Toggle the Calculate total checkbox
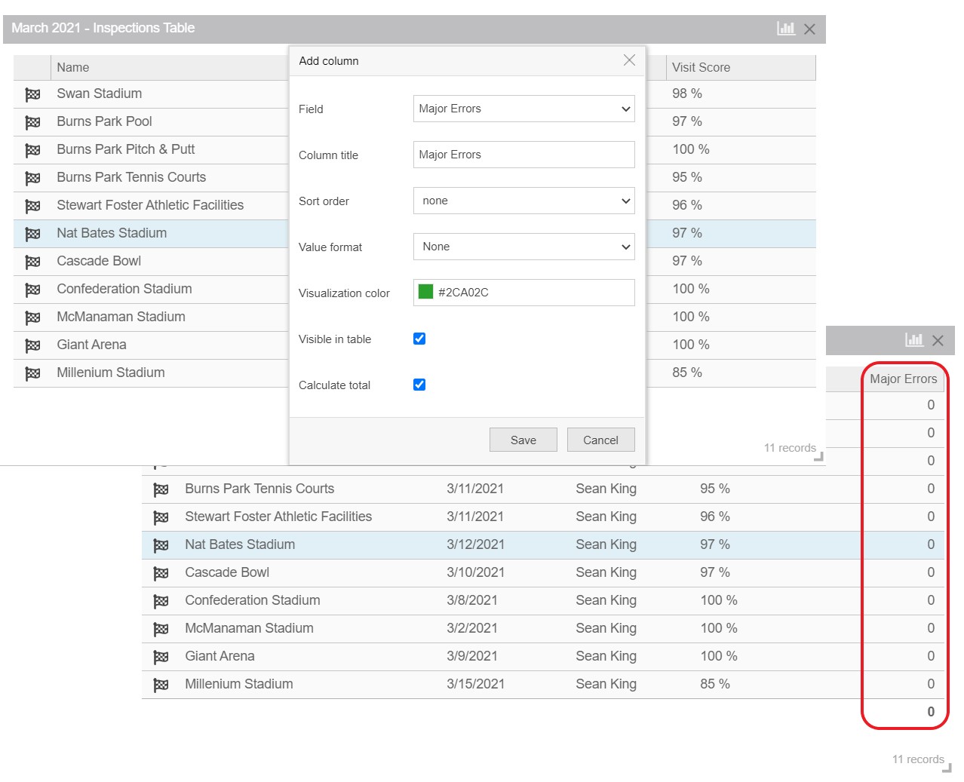 point(419,385)
